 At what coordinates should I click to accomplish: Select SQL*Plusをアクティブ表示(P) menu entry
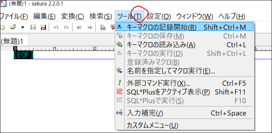(x=185, y=92)
